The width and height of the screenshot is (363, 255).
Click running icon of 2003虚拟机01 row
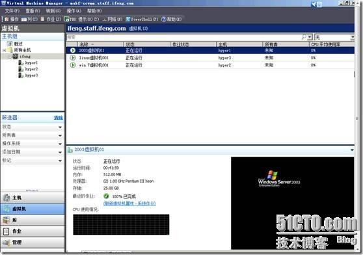73,50
